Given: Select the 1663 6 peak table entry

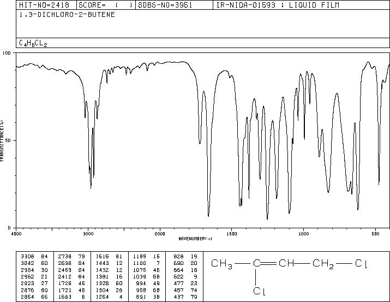Looking at the screenshot, I should click(71, 297).
